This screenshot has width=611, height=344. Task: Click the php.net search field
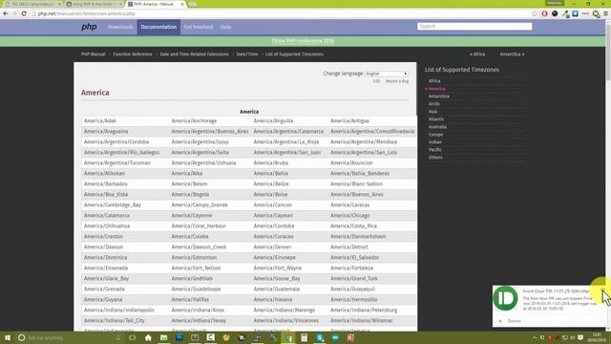tap(474, 26)
